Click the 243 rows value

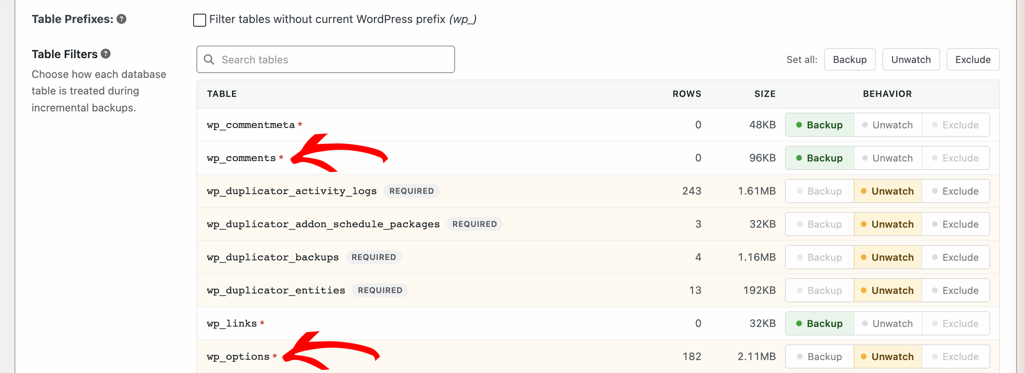(692, 191)
